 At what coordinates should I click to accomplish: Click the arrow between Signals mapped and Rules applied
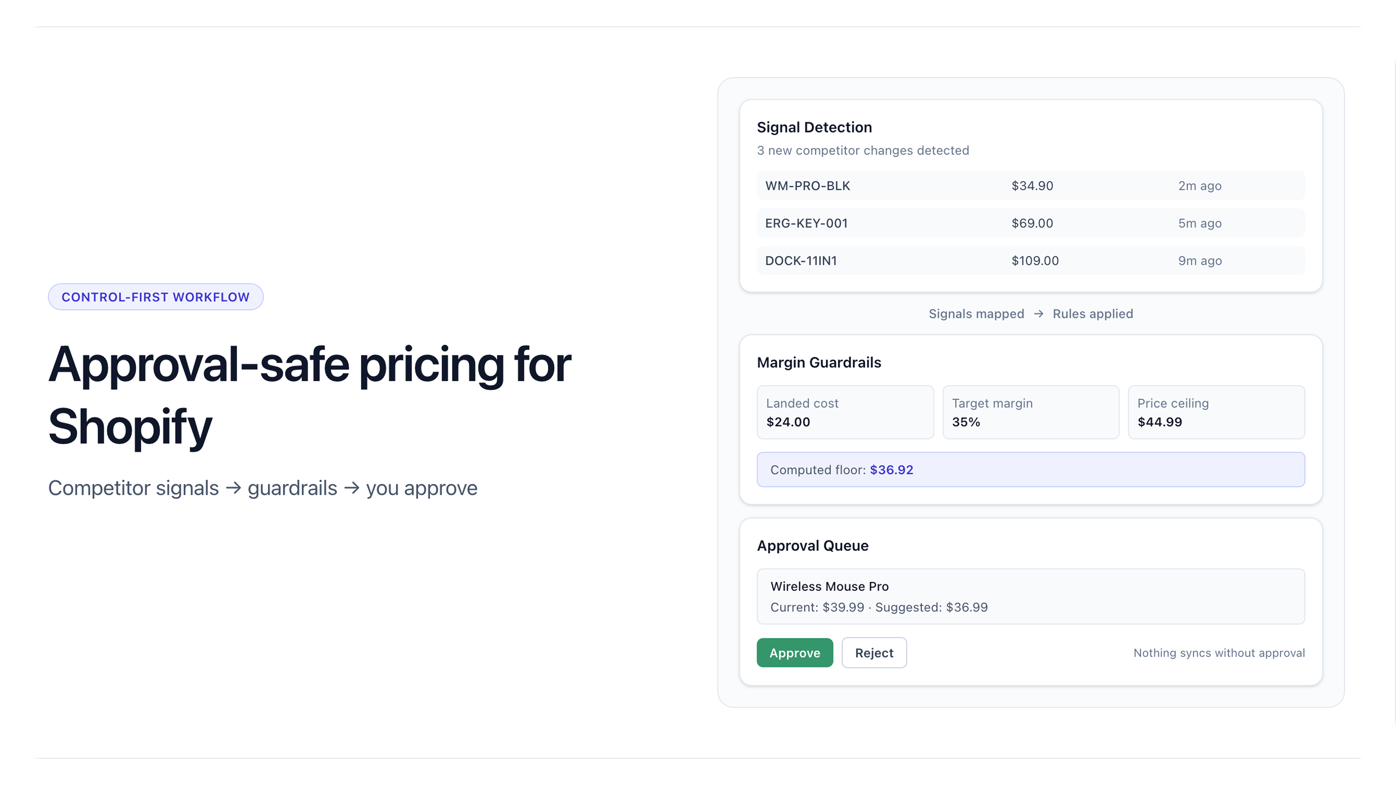click(1039, 314)
